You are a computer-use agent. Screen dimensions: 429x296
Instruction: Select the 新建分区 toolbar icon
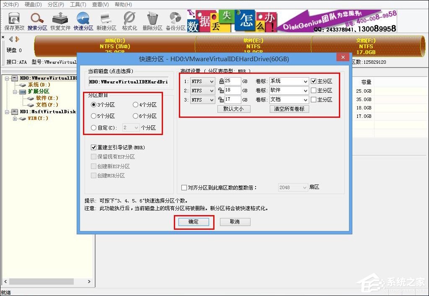pos(106,19)
